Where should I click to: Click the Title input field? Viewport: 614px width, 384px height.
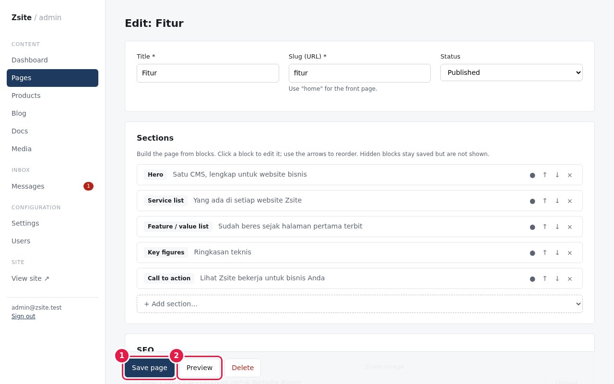coord(208,73)
